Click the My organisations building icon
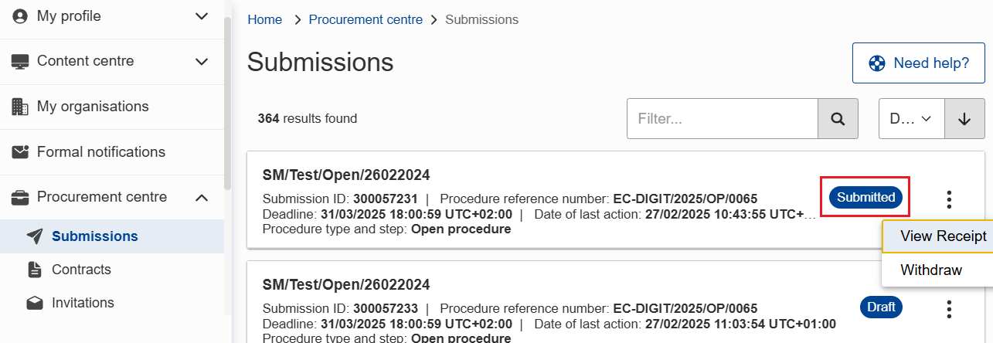The width and height of the screenshot is (993, 343). tap(20, 107)
